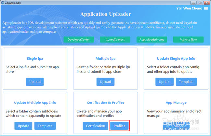Click the Activate Now button
This screenshot has width=211, height=136.
coord(188,40)
